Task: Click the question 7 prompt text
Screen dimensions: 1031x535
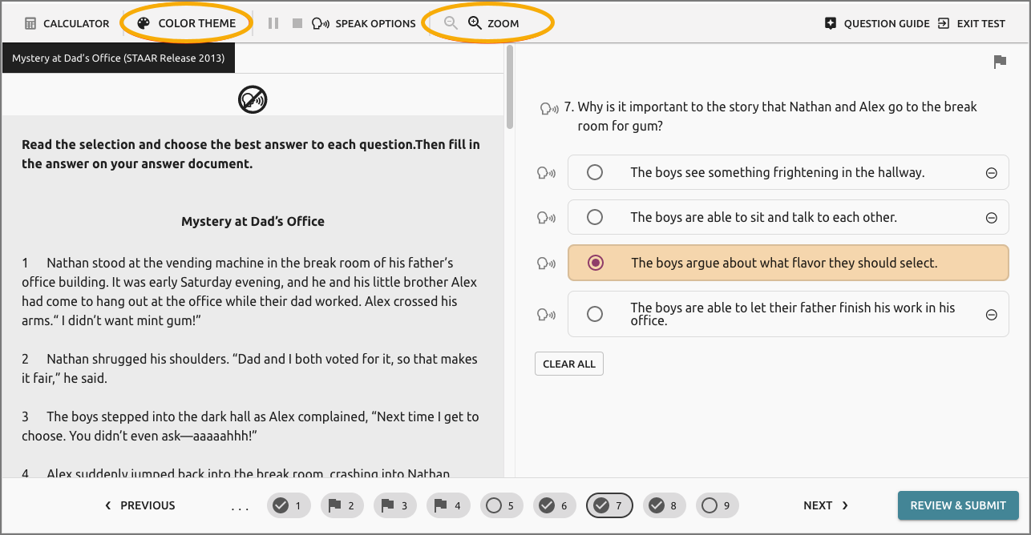Action: point(776,116)
